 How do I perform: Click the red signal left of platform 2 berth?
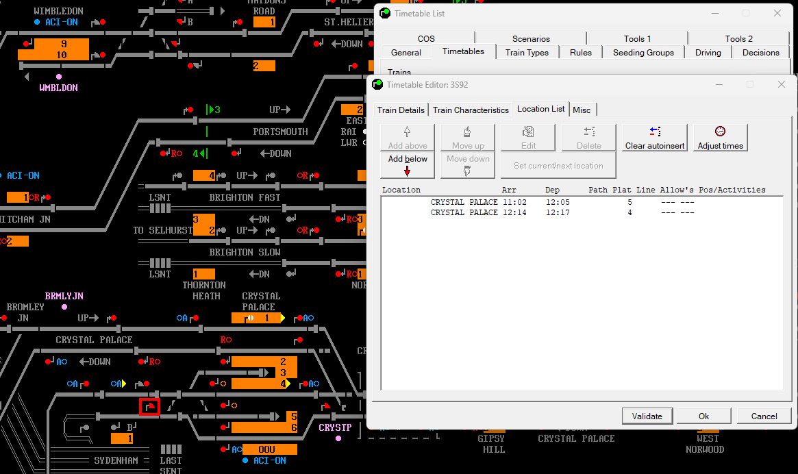coord(225,362)
